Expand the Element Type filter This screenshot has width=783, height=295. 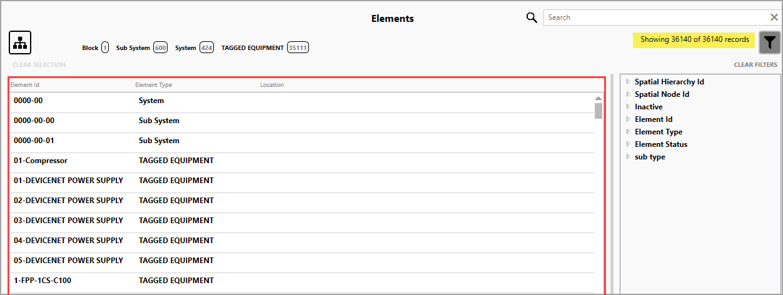pos(629,132)
